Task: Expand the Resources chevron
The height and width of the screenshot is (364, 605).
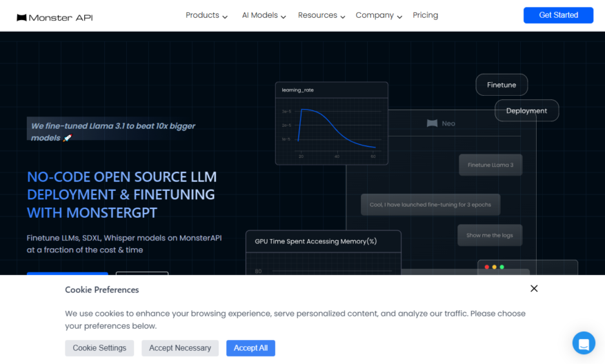Action: 343,17
